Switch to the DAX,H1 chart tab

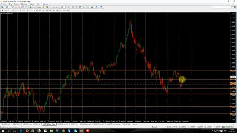135,124
